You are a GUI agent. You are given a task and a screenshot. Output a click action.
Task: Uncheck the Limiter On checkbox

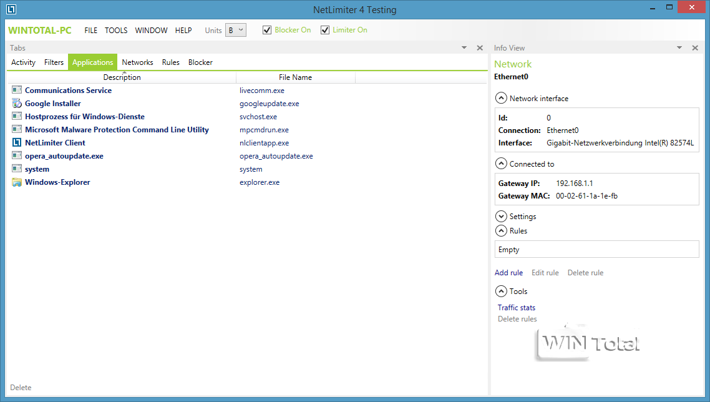point(325,30)
